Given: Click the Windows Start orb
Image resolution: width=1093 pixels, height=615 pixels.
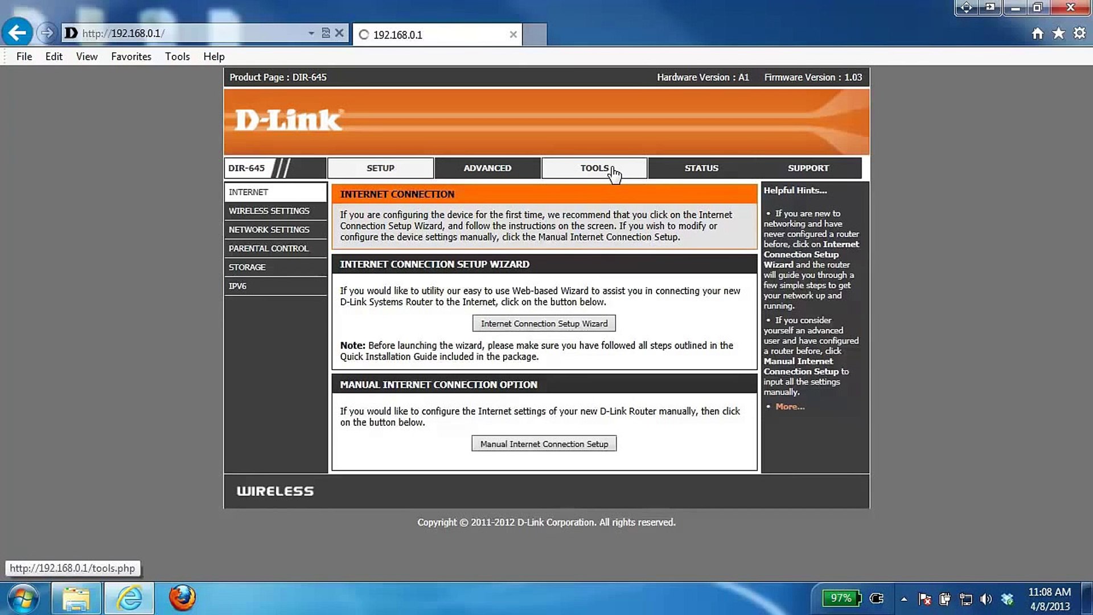Looking at the screenshot, I should click(x=23, y=598).
